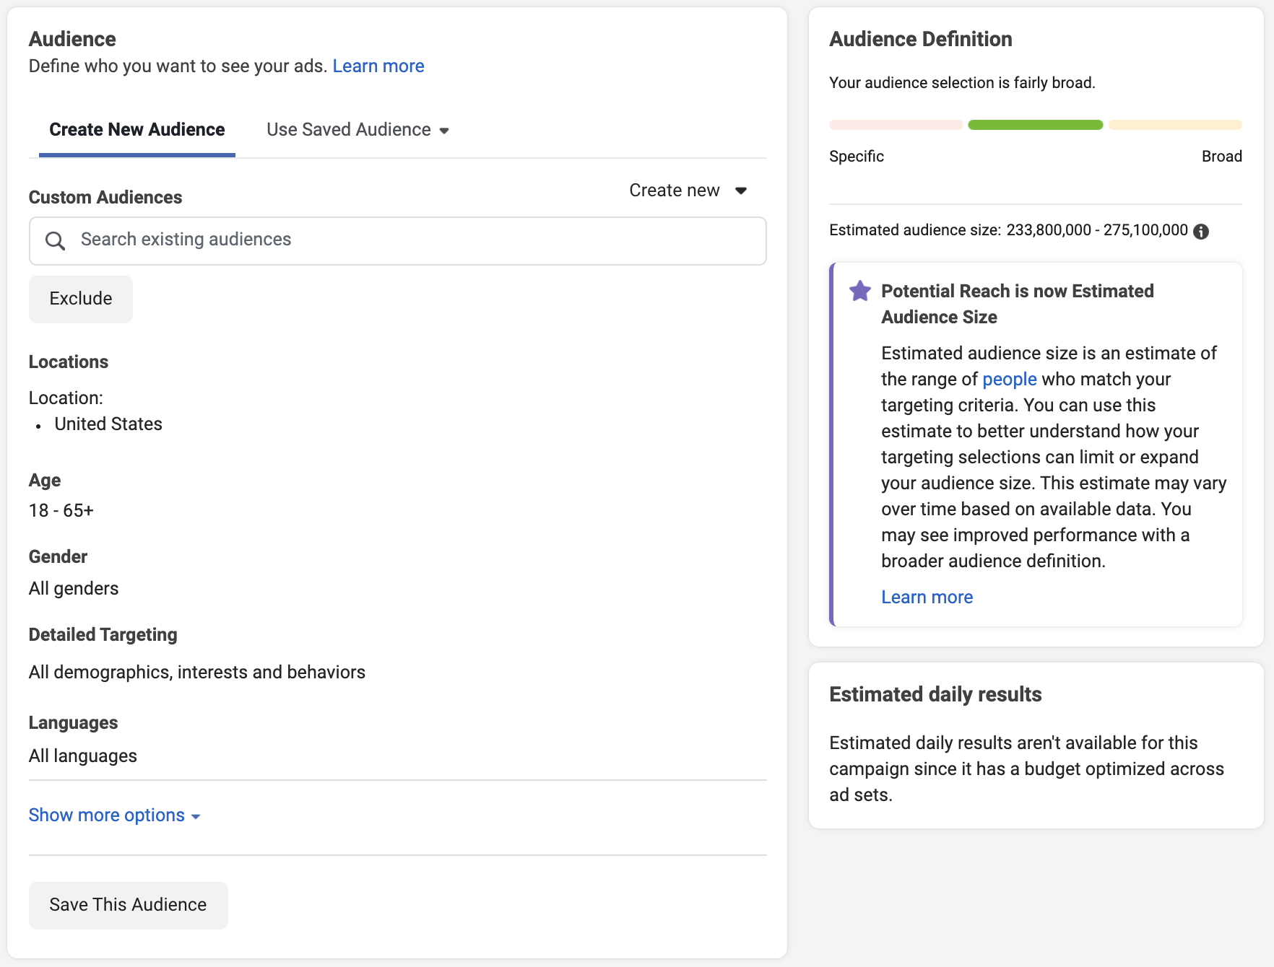Screen dimensions: 1274x967
Task: Switch to the Create New Audience tab
Action: [x=137, y=130]
